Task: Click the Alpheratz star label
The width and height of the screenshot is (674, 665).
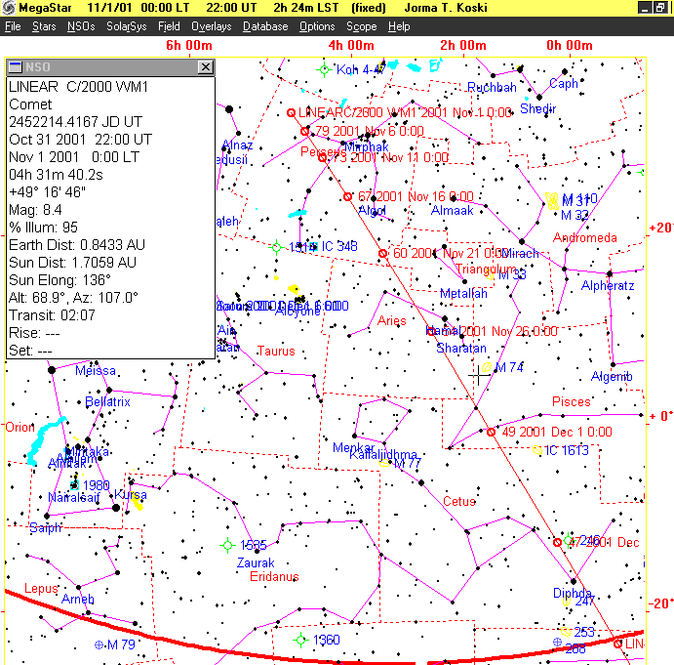Action: pos(607,286)
